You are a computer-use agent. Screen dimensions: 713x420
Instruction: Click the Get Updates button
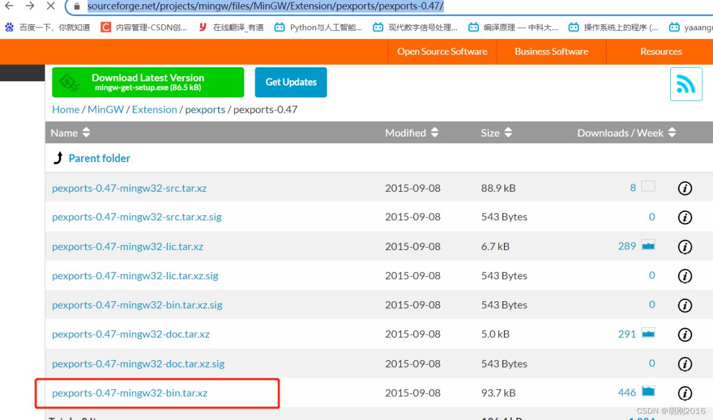[x=291, y=82]
